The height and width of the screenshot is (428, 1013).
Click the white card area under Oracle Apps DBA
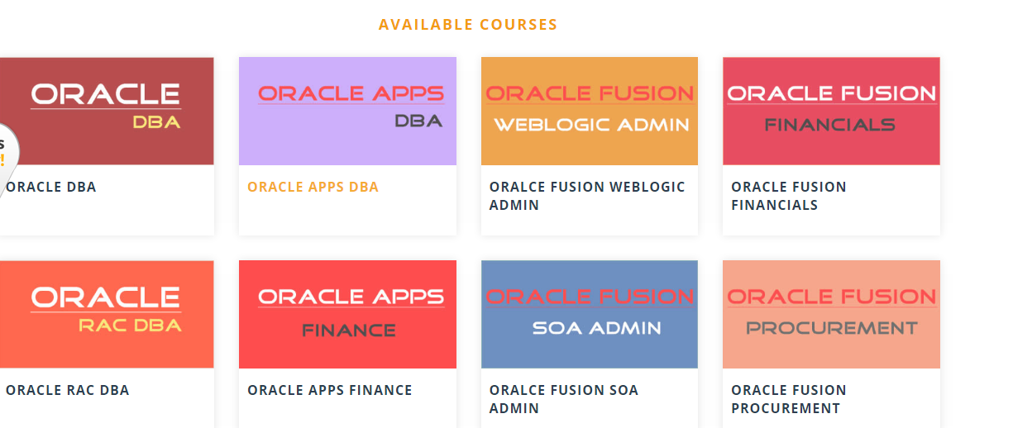[x=347, y=216]
